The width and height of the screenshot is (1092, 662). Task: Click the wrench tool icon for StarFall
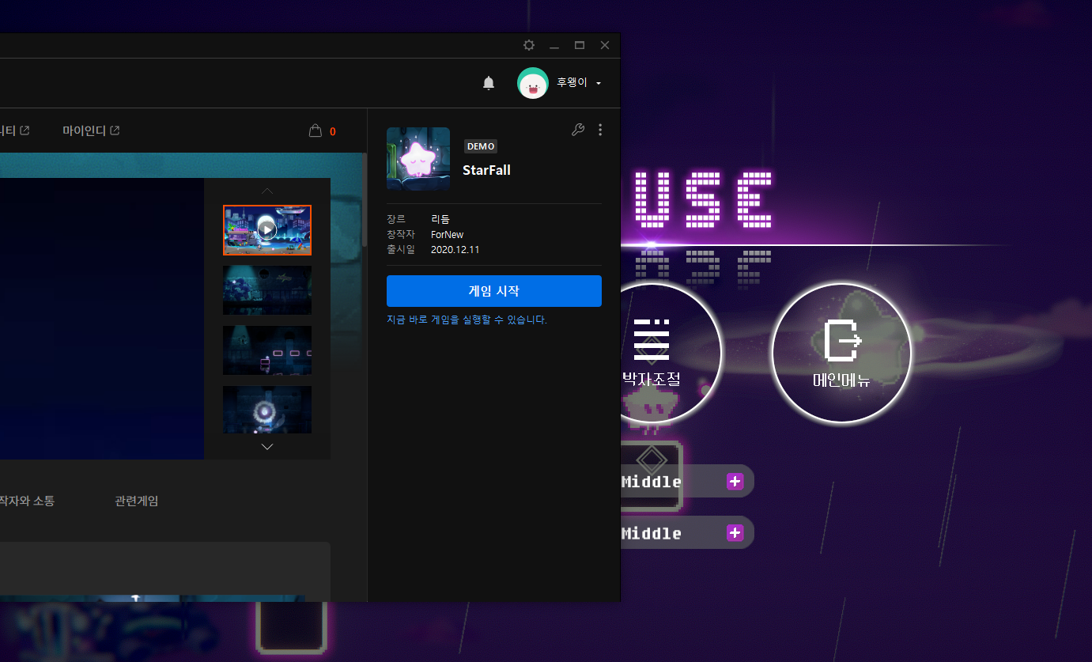(578, 130)
